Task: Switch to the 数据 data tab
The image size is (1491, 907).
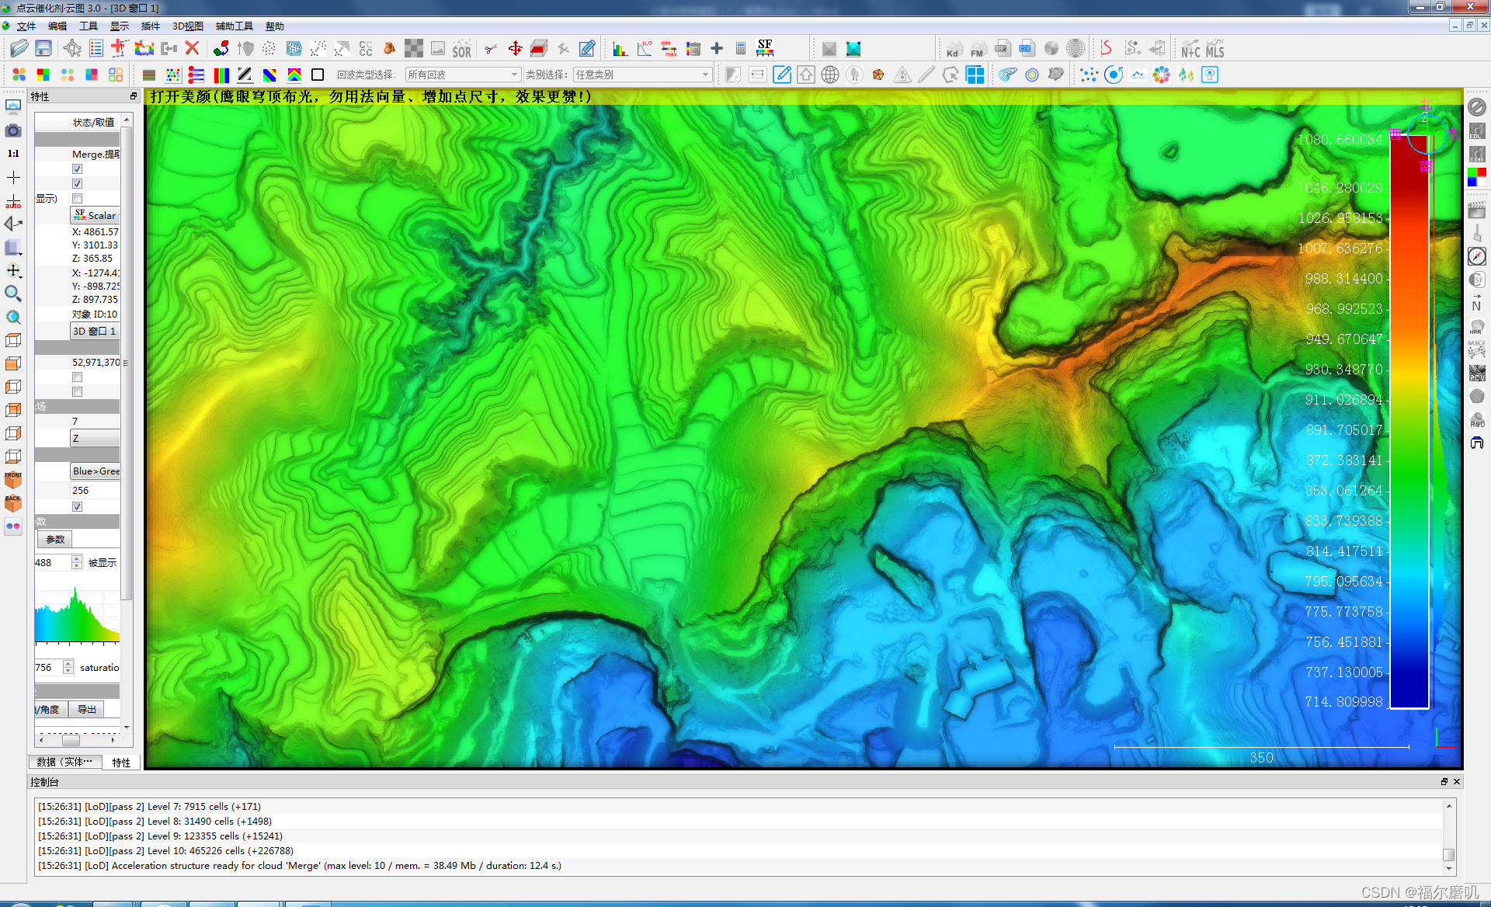Action: pyautogui.click(x=64, y=762)
